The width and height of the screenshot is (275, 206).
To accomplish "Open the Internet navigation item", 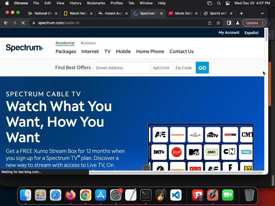I will (x=90, y=51).
